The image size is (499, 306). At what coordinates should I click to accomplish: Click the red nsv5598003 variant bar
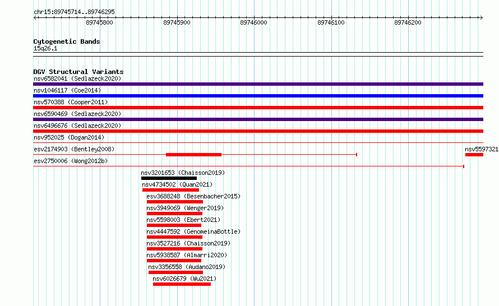coord(174,225)
